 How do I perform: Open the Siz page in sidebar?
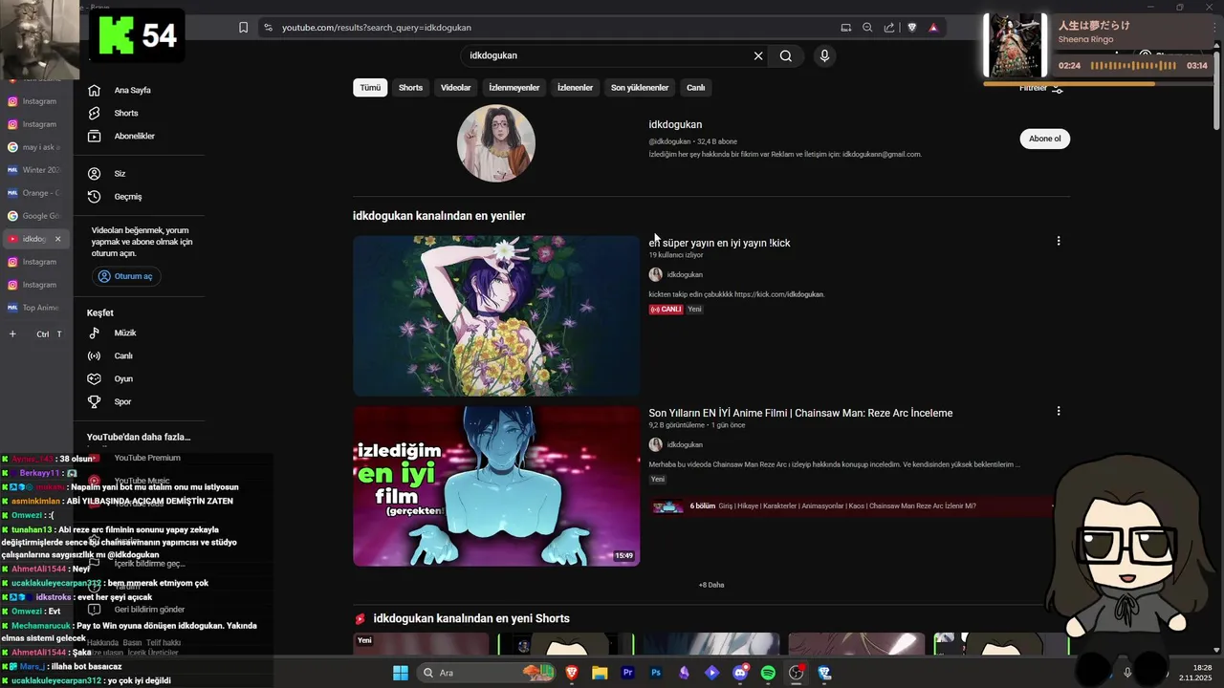point(120,174)
